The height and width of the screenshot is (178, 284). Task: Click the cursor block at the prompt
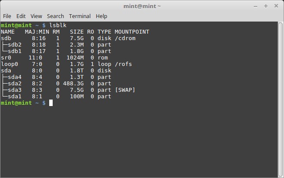50,103
